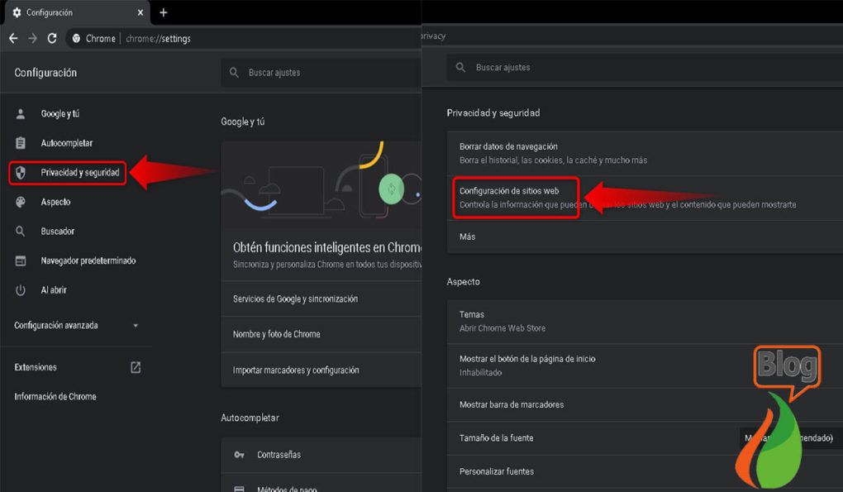
Task: Click the Al abrir power icon
Action: (x=21, y=290)
